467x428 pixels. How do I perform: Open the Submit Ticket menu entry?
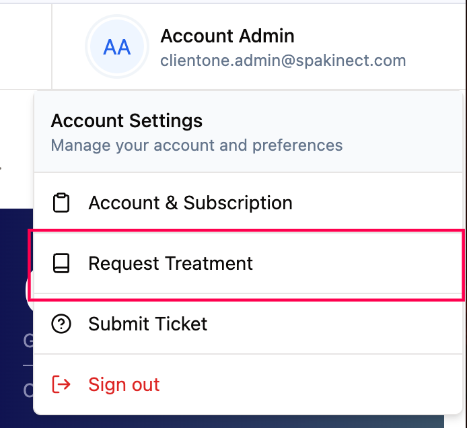point(248,324)
